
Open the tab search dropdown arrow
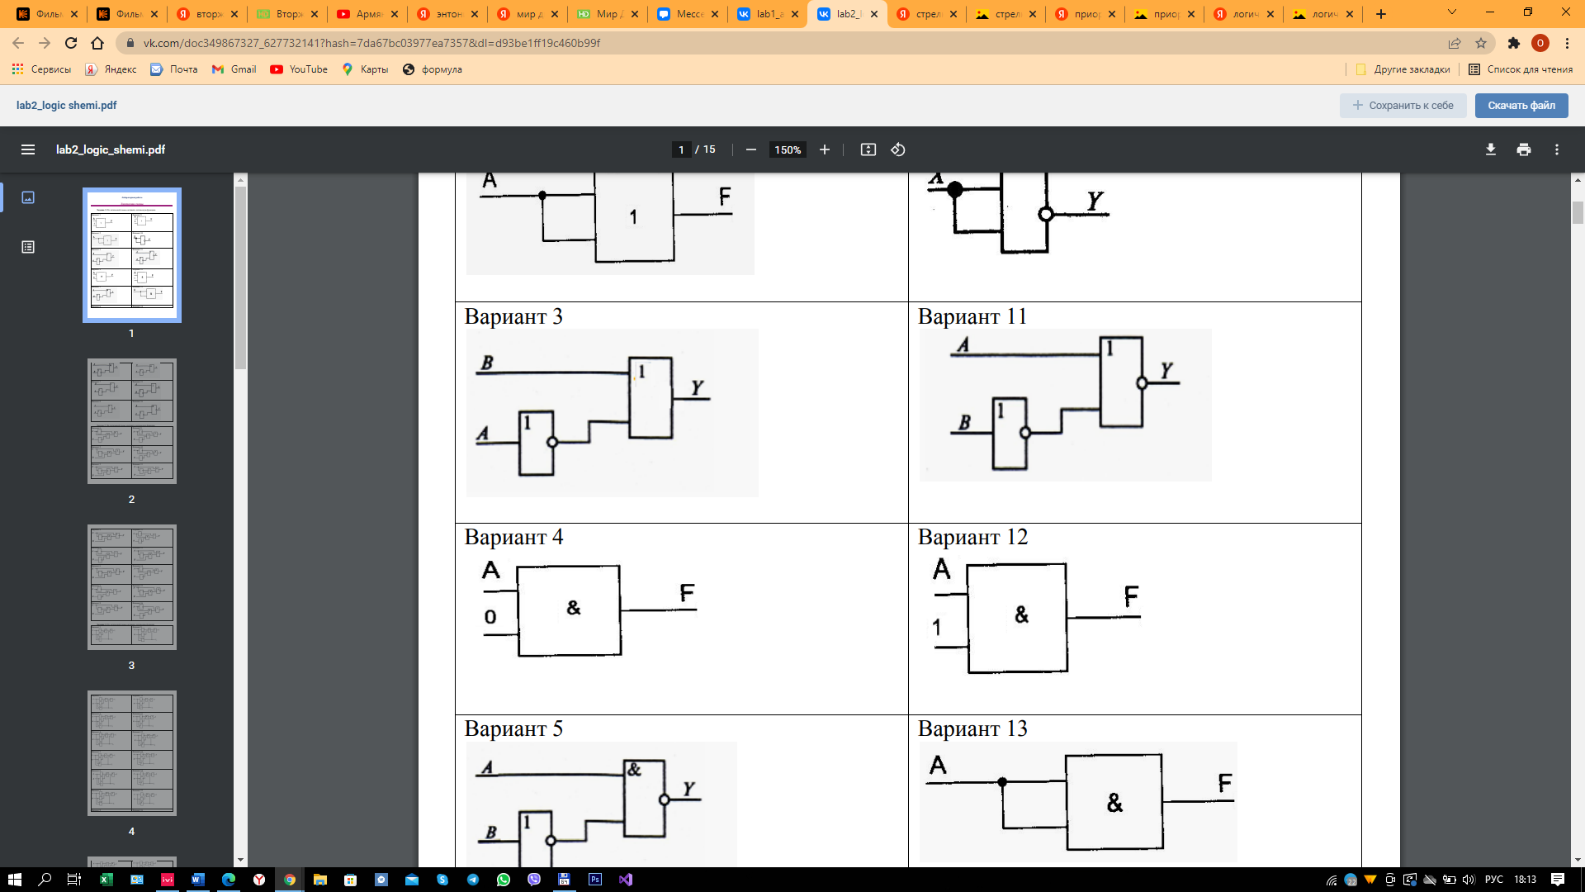[x=1451, y=12]
